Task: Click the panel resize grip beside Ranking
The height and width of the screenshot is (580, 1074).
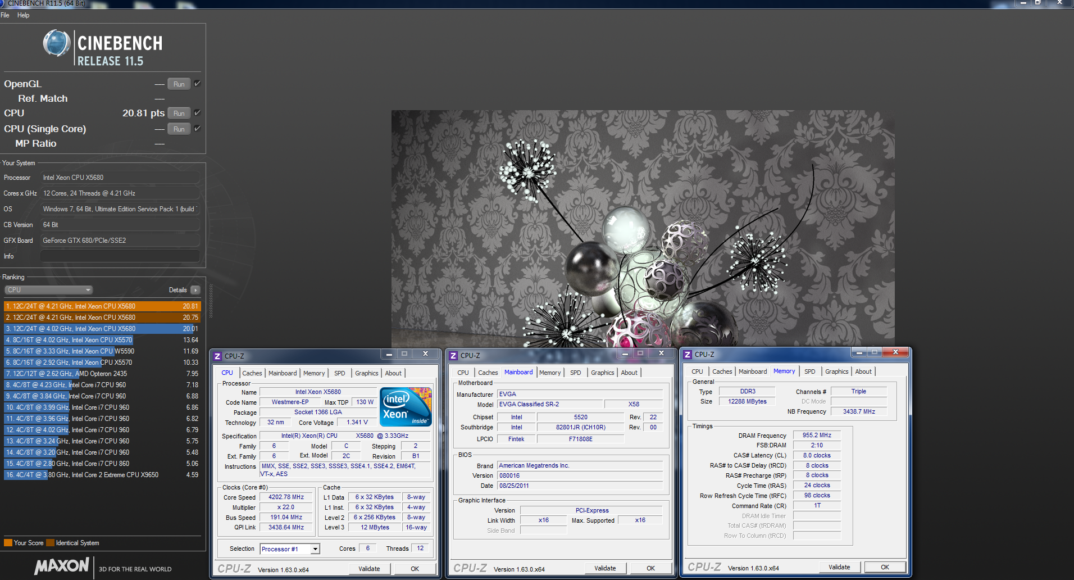Action: pyautogui.click(x=211, y=301)
